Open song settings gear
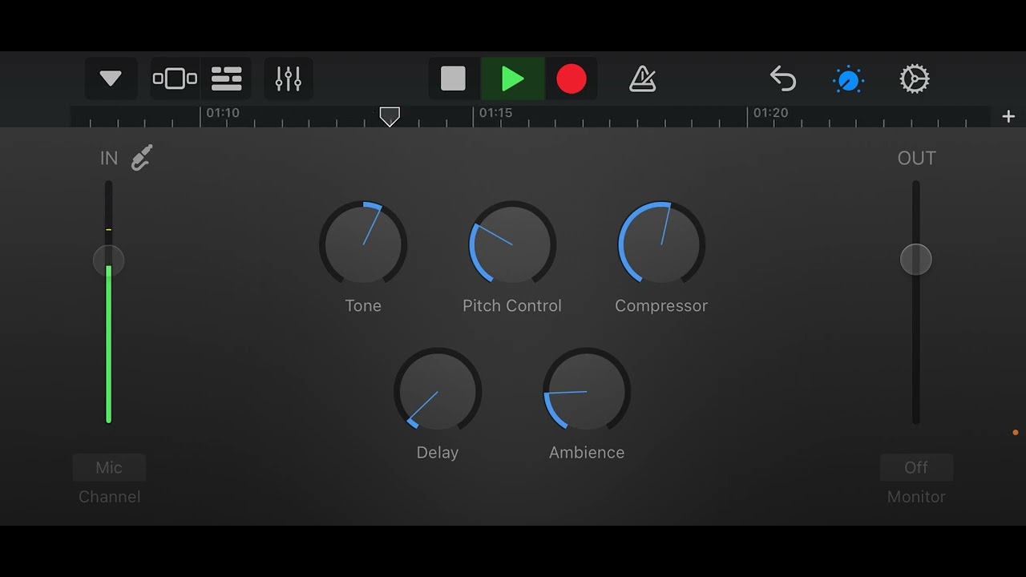This screenshot has width=1026, height=577. pos(915,79)
